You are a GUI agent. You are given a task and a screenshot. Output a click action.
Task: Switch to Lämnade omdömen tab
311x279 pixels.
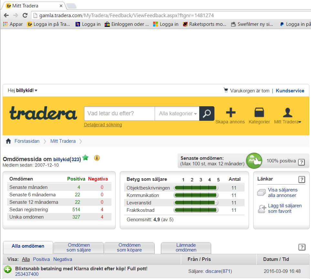(186, 247)
